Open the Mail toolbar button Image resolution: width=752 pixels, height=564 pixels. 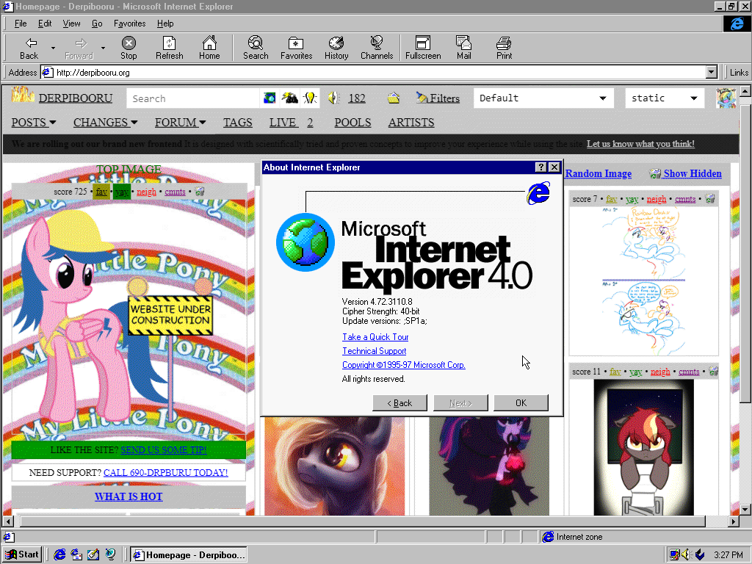pyautogui.click(x=464, y=48)
